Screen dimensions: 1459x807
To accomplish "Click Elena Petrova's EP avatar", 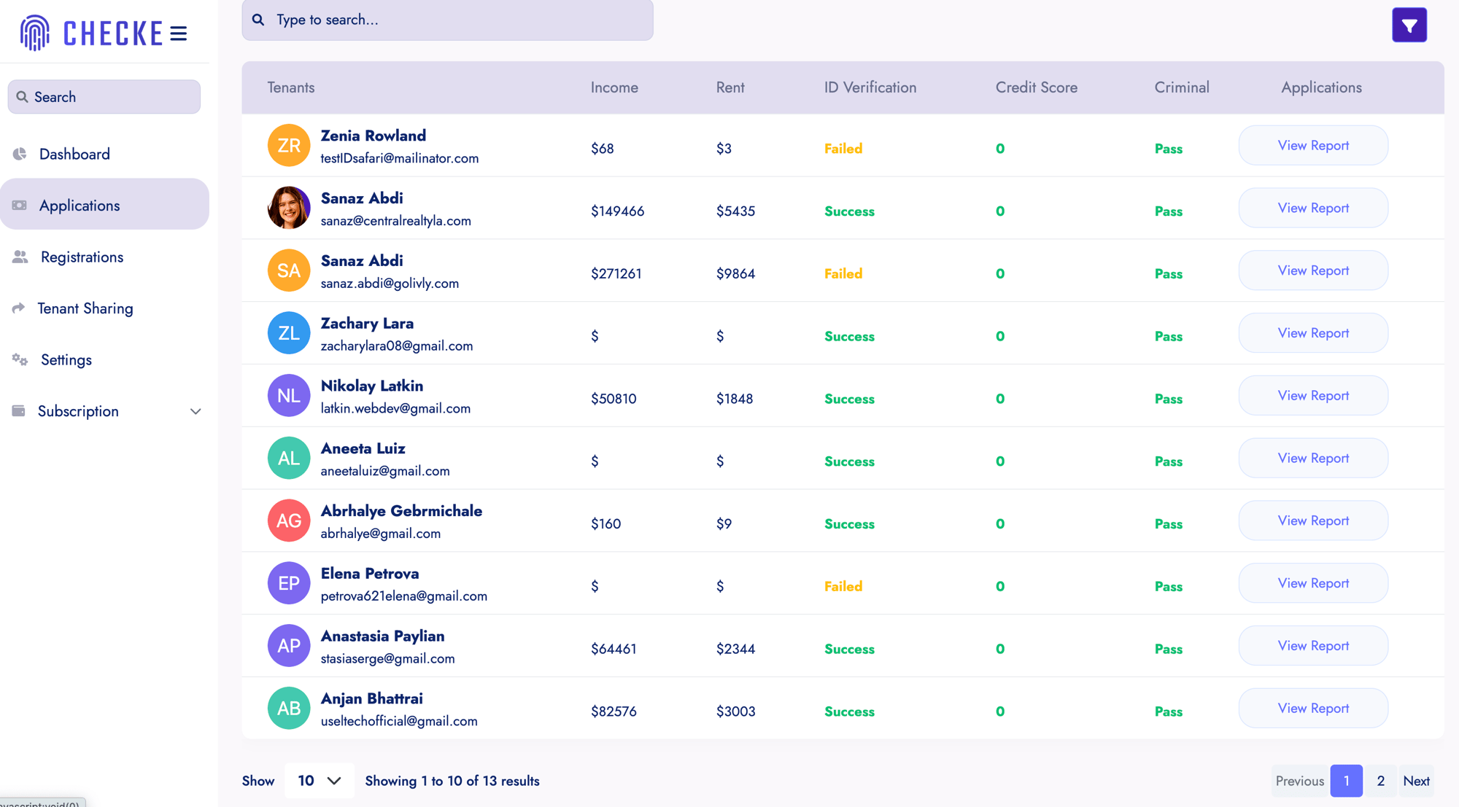I will [x=289, y=583].
